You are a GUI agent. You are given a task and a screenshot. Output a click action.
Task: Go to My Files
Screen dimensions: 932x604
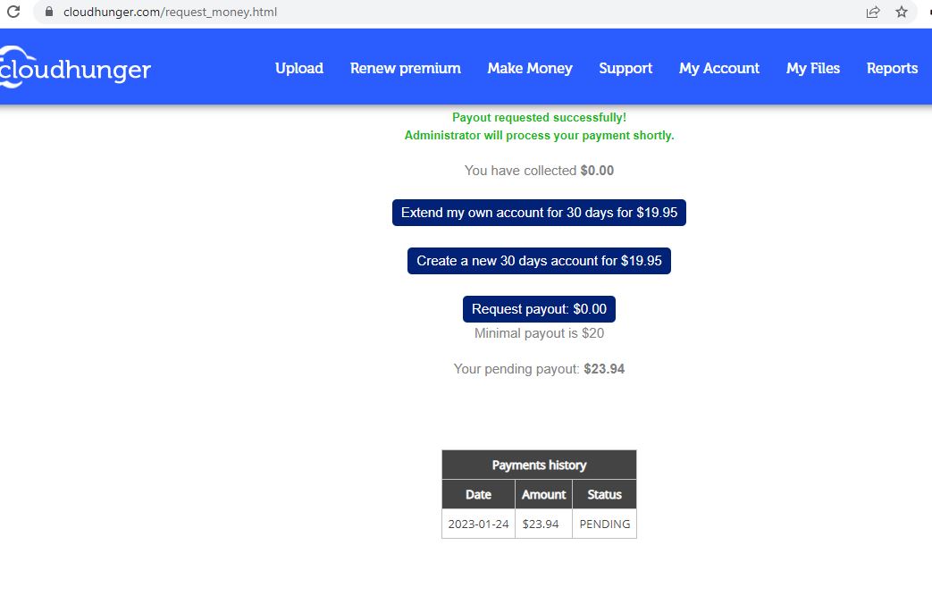[x=812, y=69]
